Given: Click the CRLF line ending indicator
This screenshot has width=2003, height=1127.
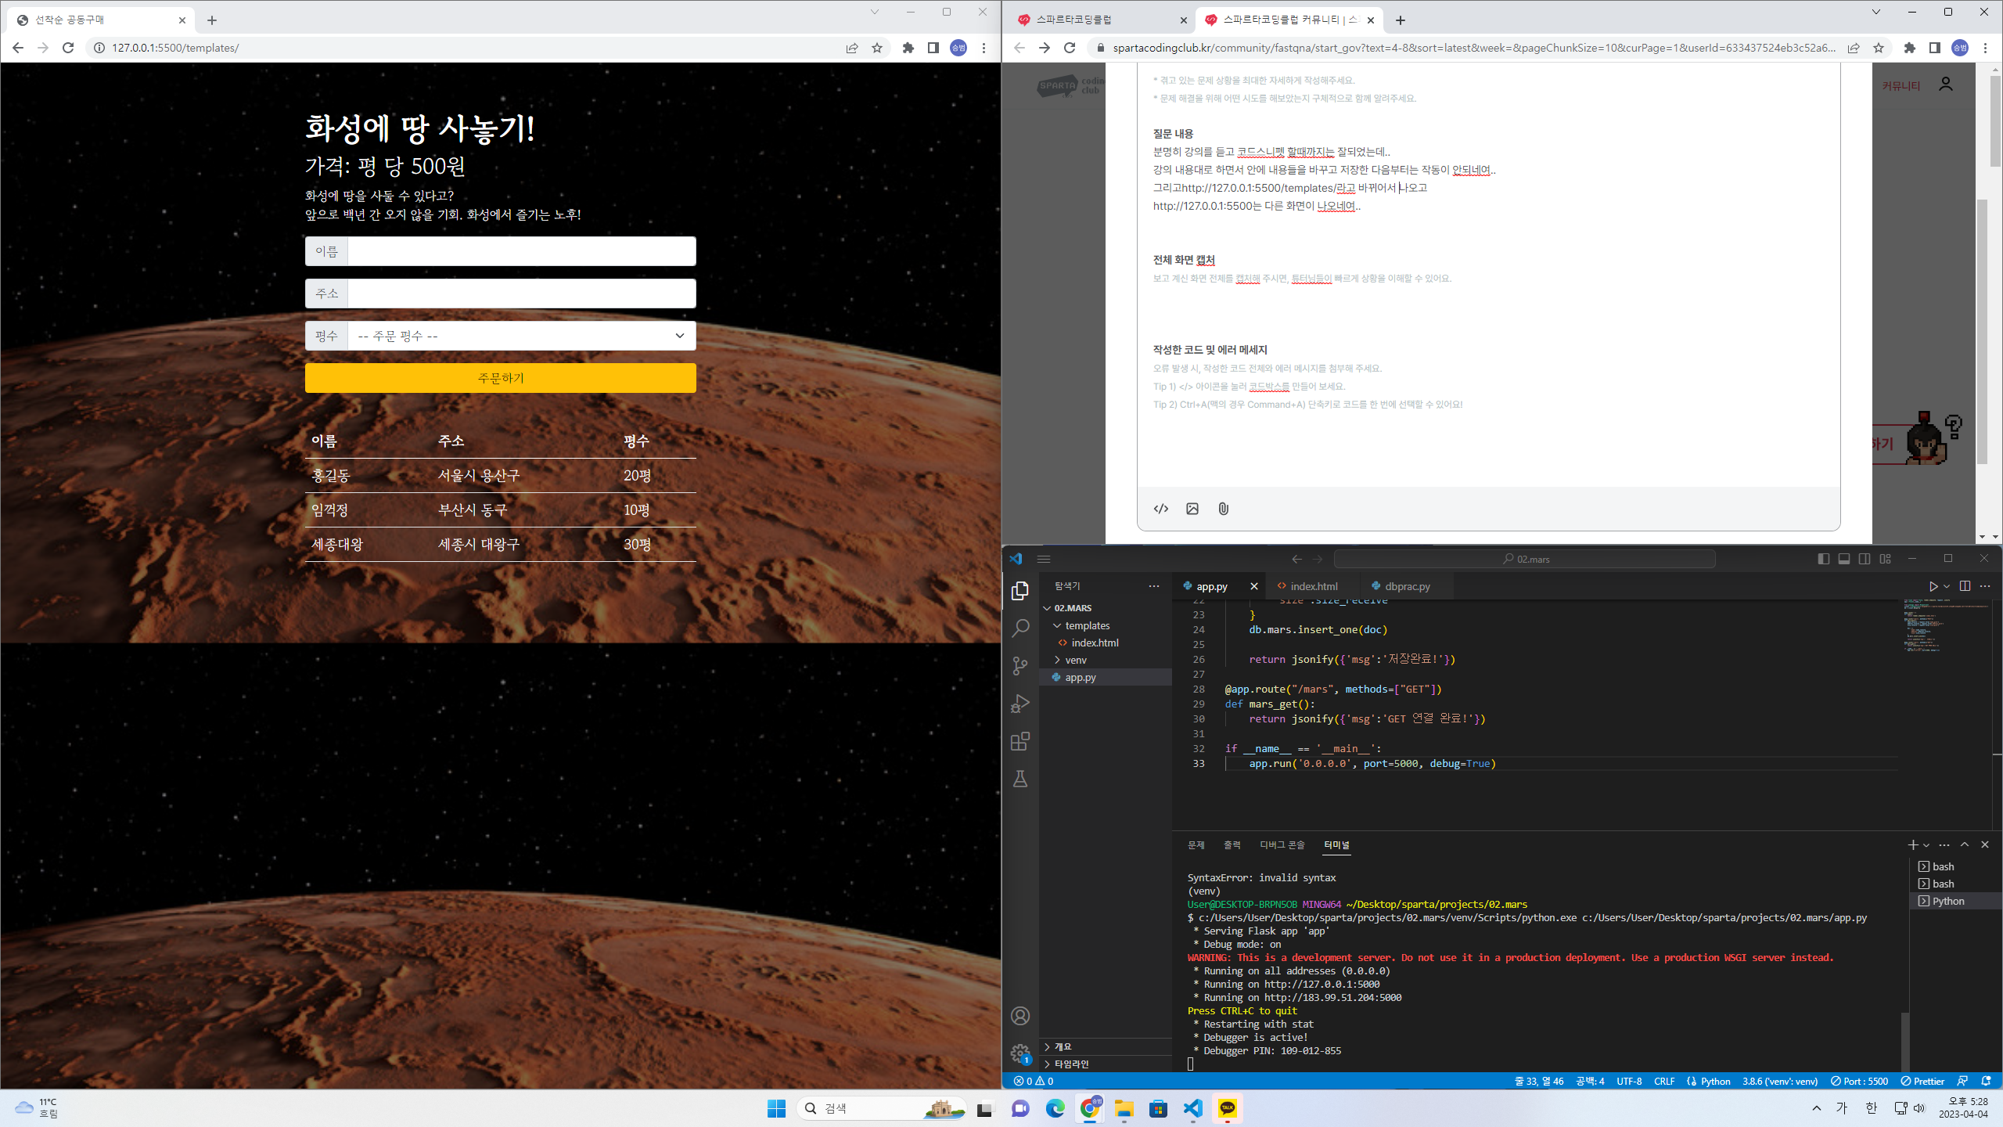Looking at the screenshot, I should (x=1664, y=1081).
